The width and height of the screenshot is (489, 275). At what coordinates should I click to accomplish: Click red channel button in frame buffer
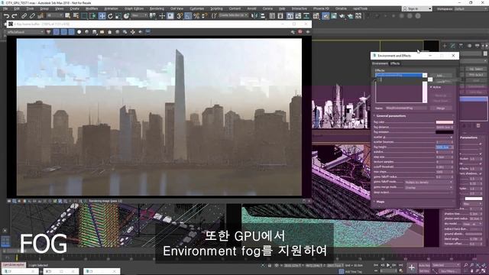pos(57,32)
